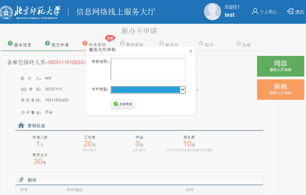This screenshot has width=306, height=195.
Task: Select step 6 取卡
Action: (x=206, y=45)
